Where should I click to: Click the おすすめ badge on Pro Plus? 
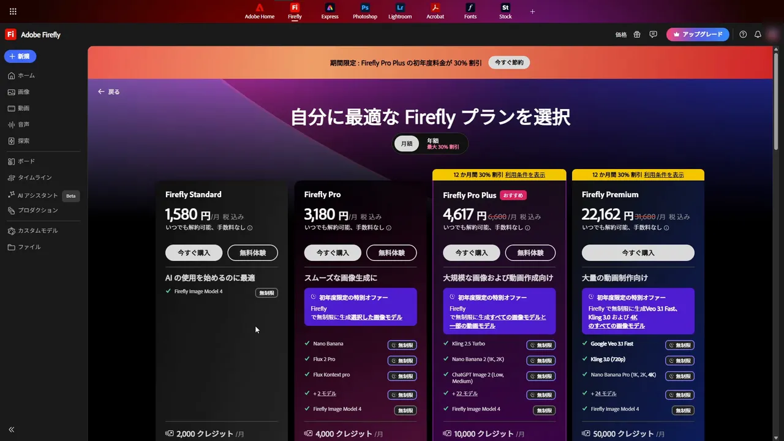(x=513, y=195)
